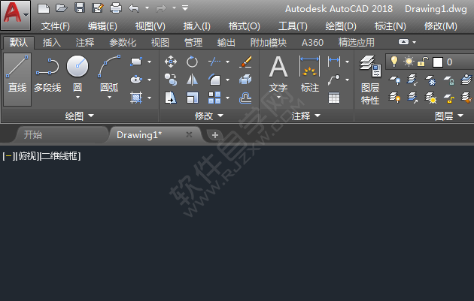This screenshot has height=301, width=474.
Task: Switch to the 注释 ribbon tab
Action: point(85,43)
